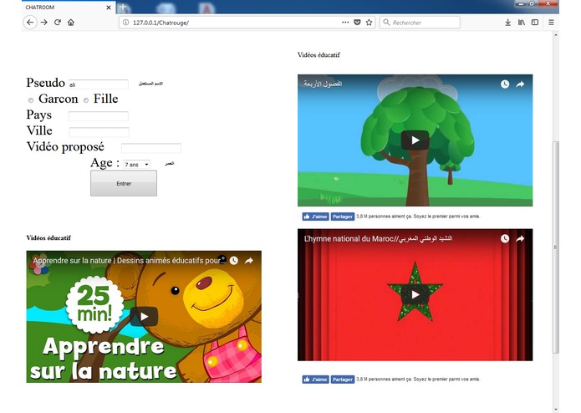Select the Fille radio button
The image size is (581, 413).
pos(86,100)
